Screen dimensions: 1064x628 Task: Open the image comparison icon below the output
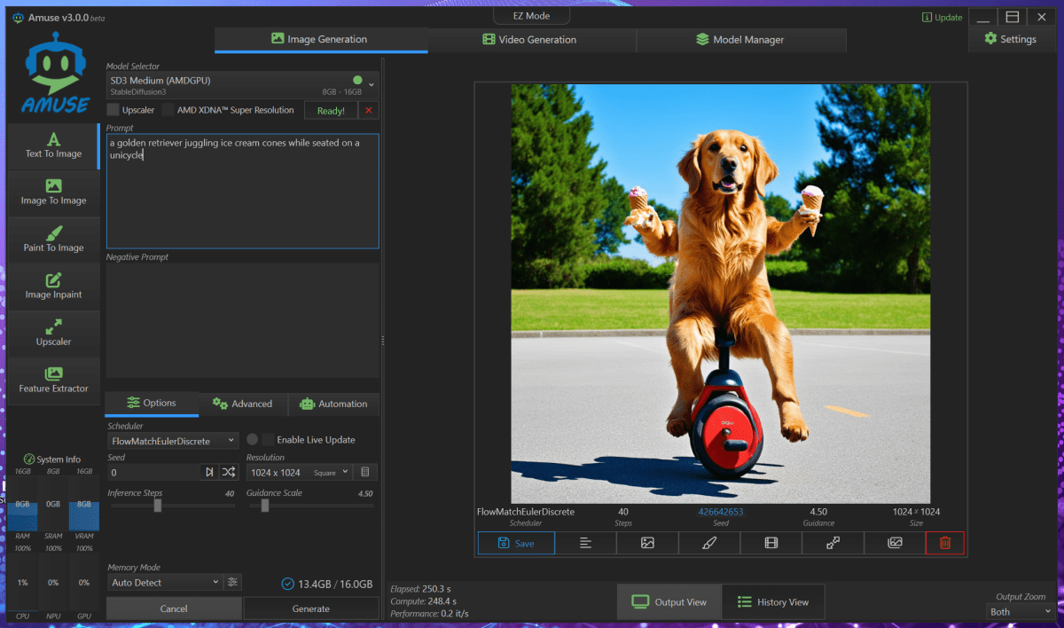point(895,542)
